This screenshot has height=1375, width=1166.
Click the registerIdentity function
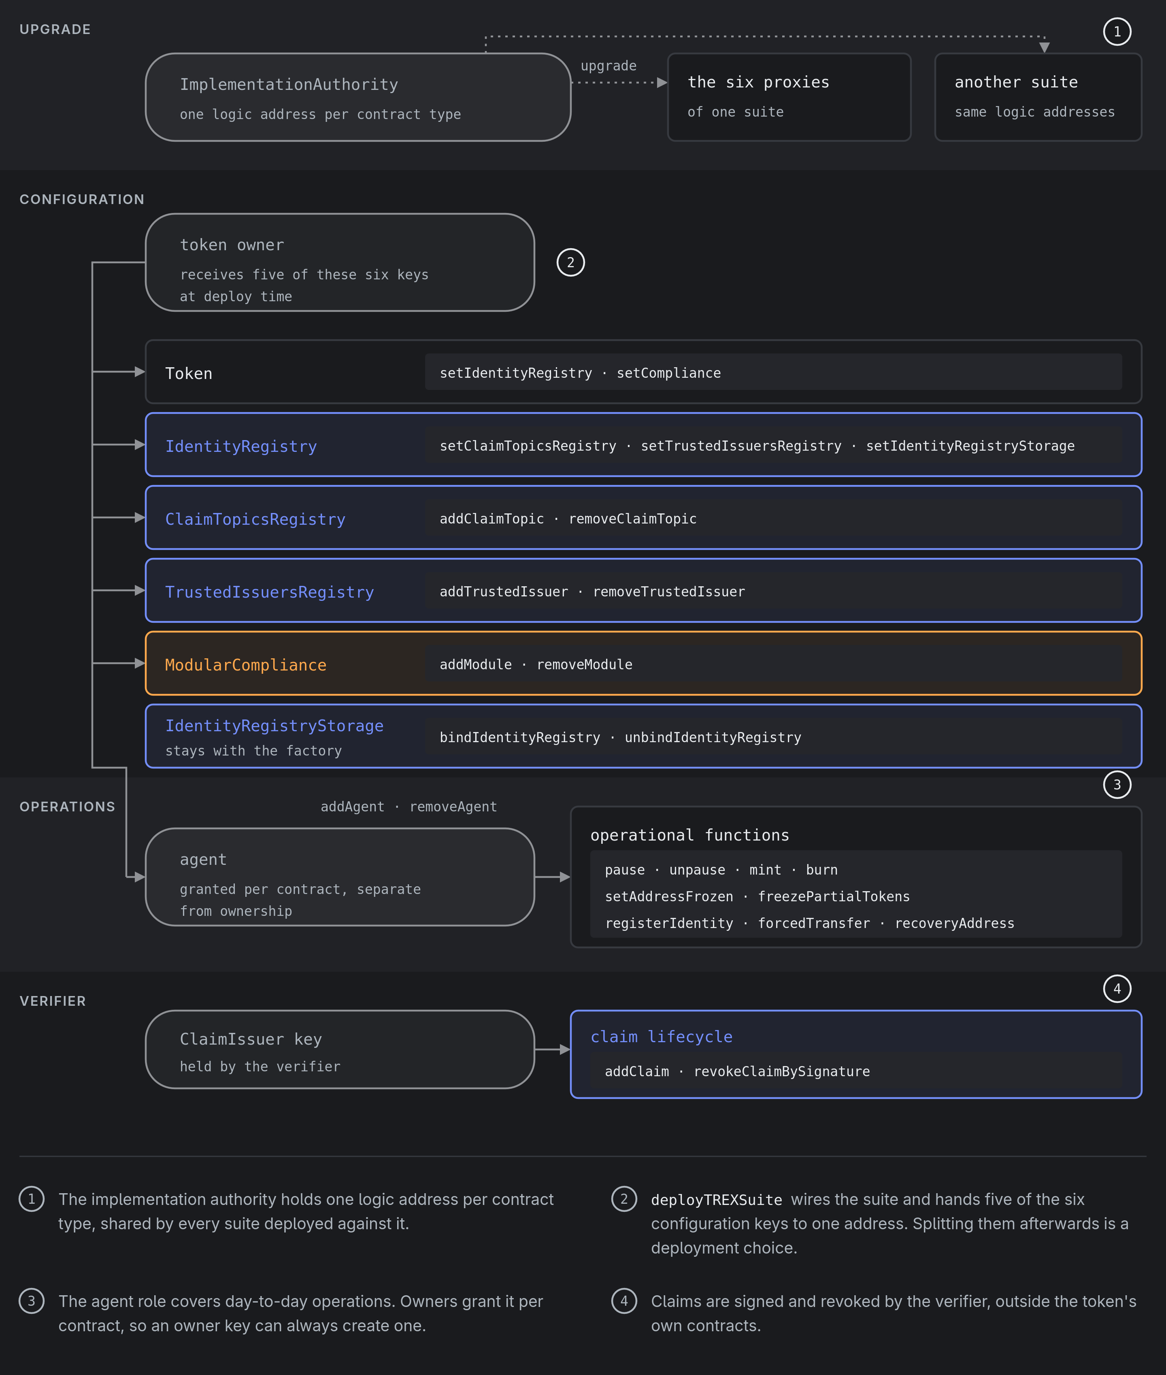click(669, 923)
